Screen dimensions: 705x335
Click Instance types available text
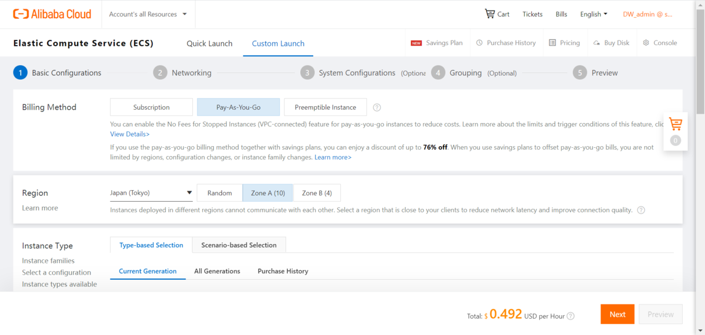[59, 284]
